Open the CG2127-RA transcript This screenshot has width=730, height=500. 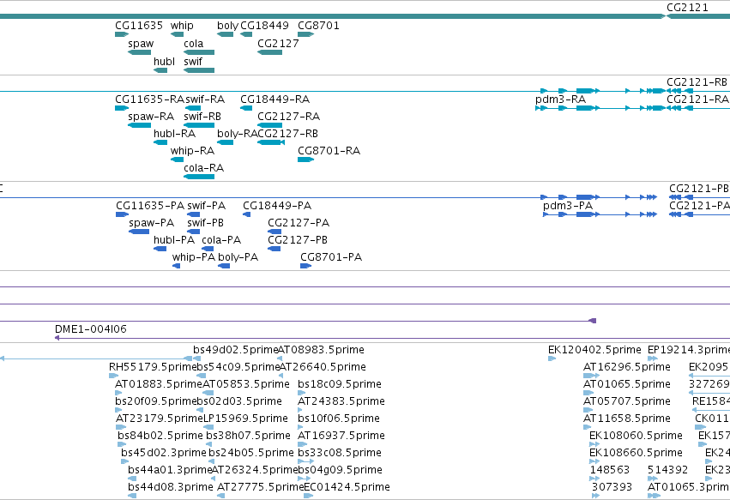(269, 125)
